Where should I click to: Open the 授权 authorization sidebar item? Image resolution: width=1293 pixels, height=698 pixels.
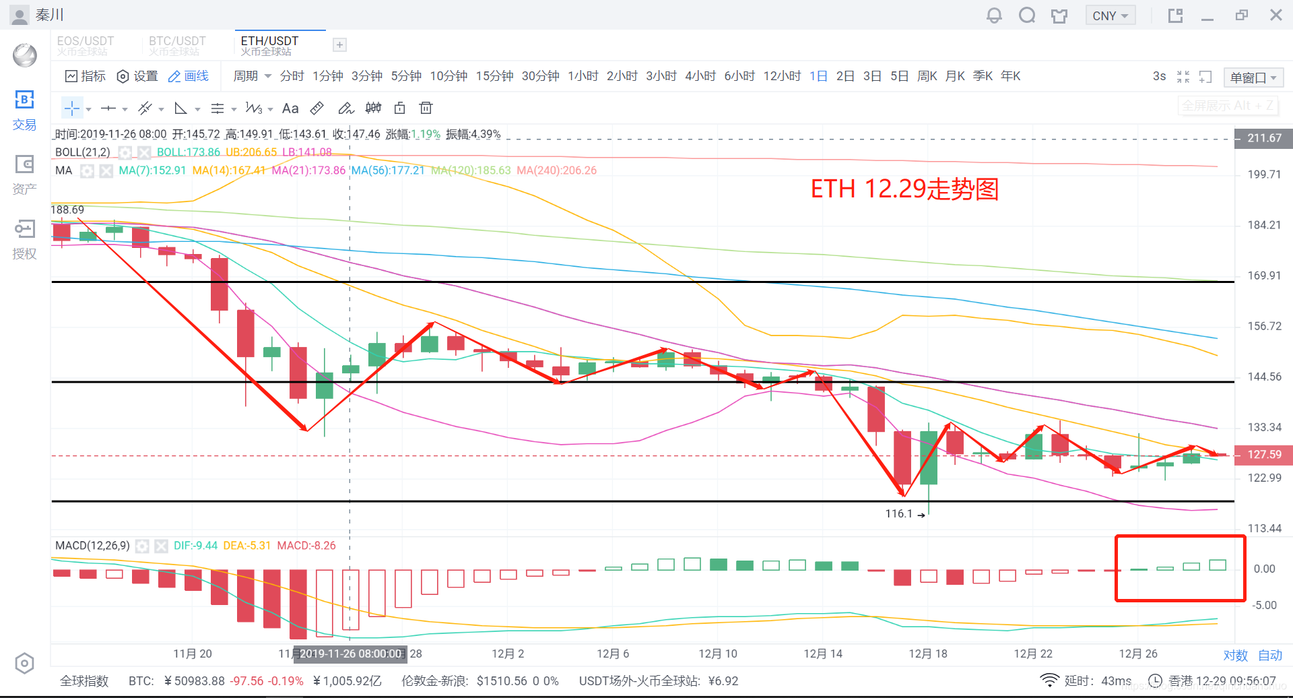24,240
